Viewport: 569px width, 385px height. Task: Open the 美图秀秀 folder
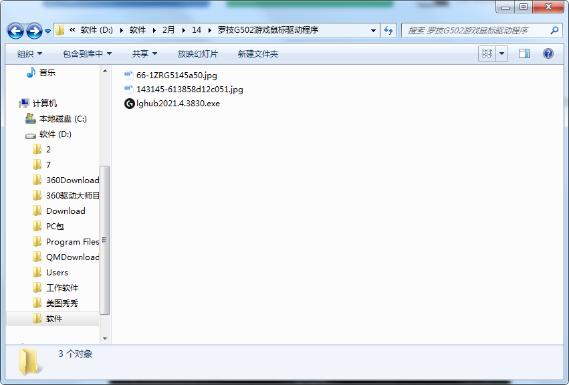(62, 303)
